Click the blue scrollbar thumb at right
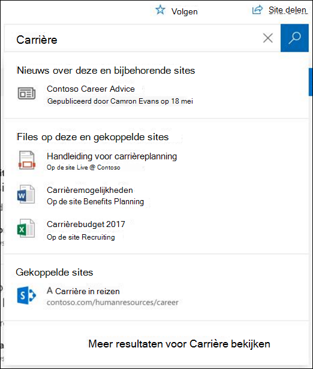 pos(311,82)
